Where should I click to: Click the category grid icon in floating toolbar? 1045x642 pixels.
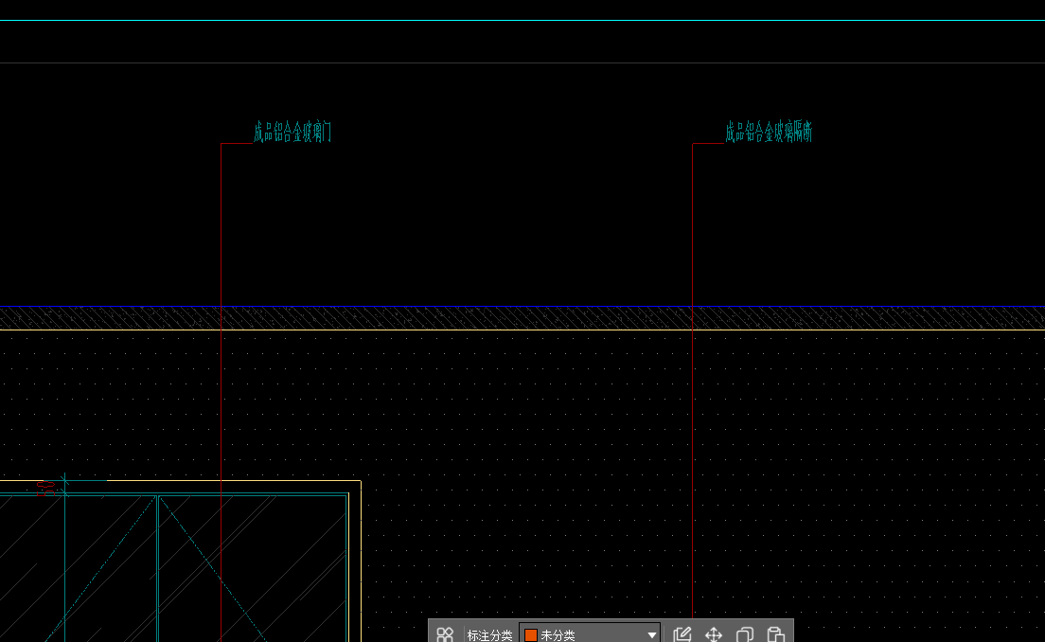click(x=445, y=634)
